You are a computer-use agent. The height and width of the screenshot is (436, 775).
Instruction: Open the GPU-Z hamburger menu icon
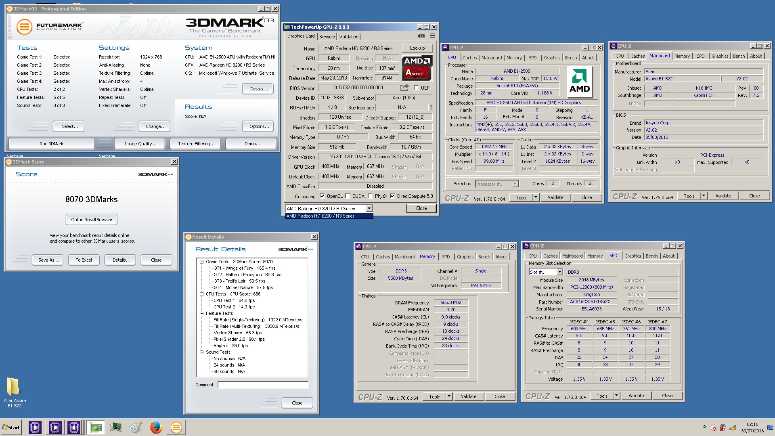tap(432, 36)
